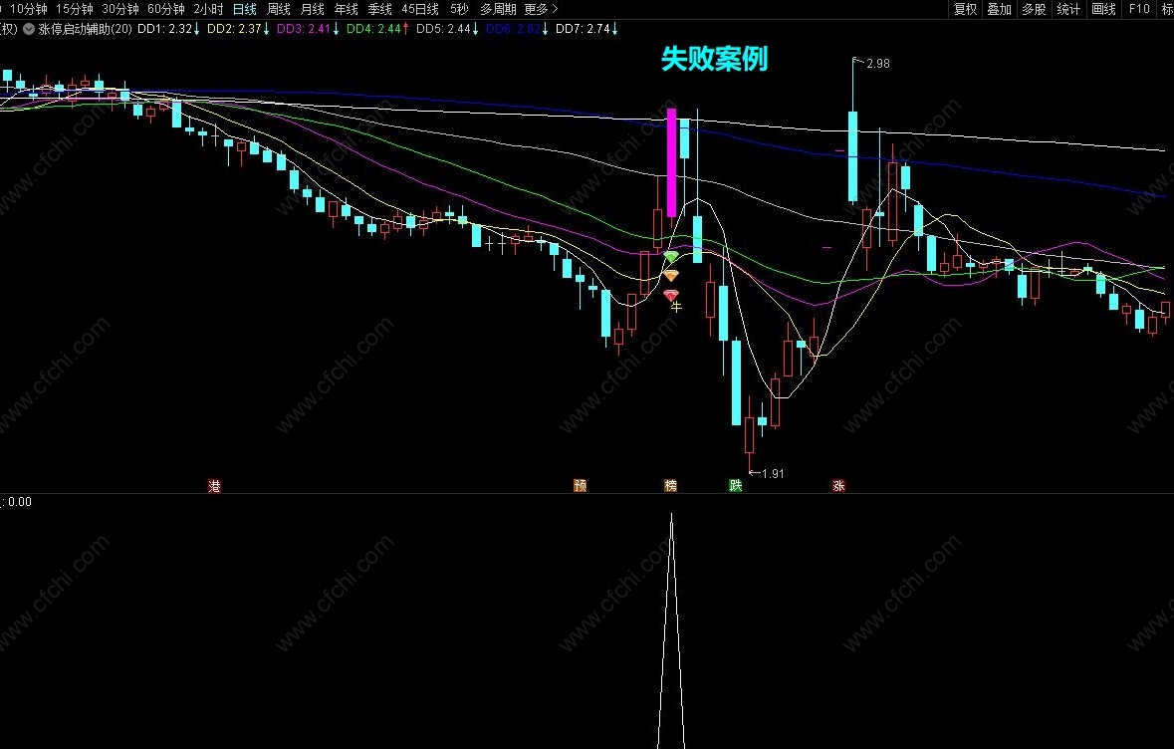Click the 涨停启动辅助(20) indicator name
1174x749 pixels.
point(86,29)
